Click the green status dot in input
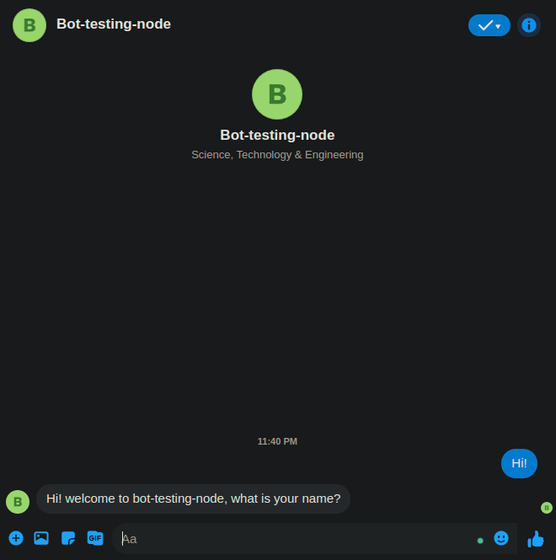The width and height of the screenshot is (556, 560). [480, 541]
